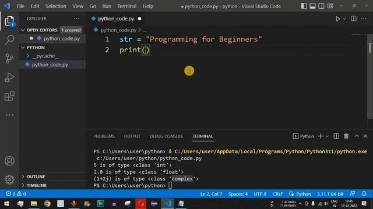This screenshot has height=209, width=373.
Task: Run the Python file with play button
Action: (x=338, y=19)
